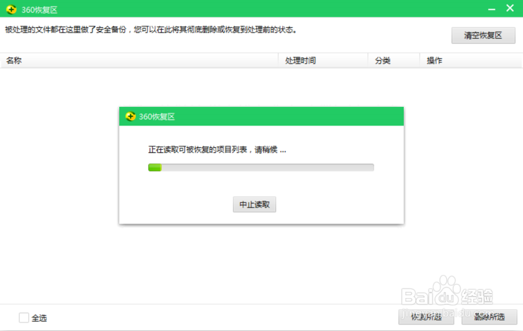
Task: Click the 全选 label text
Action: [39, 318]
